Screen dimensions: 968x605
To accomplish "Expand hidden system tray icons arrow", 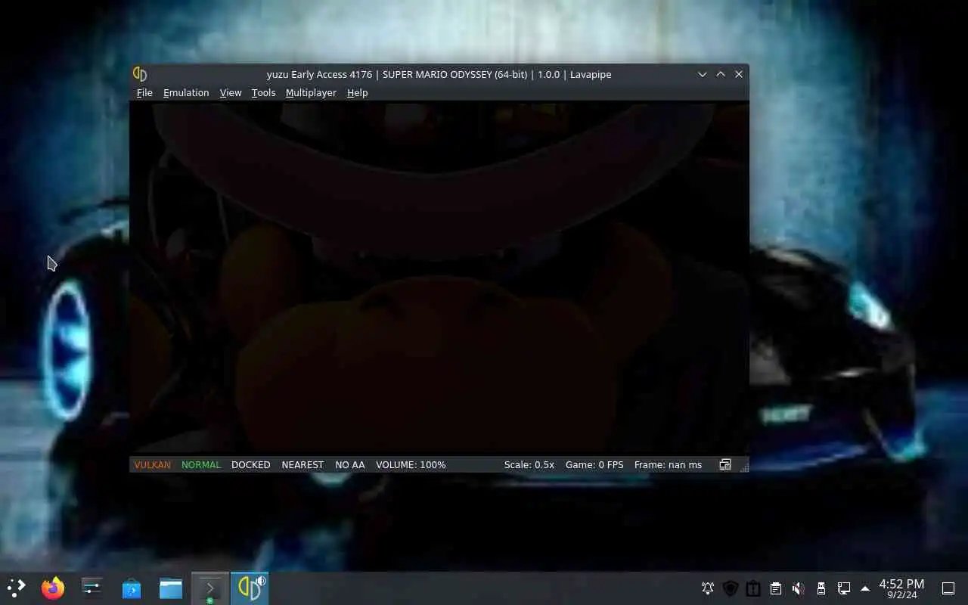I will coord(865,588).
